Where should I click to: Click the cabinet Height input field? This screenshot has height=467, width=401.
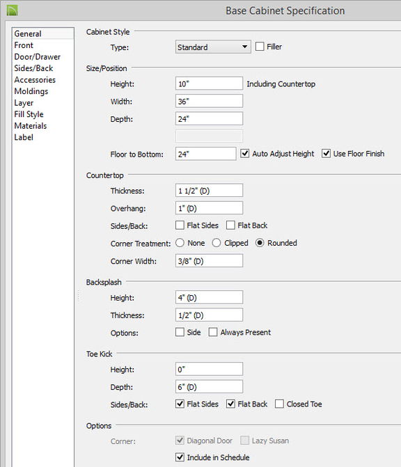[x=209, y=84]
